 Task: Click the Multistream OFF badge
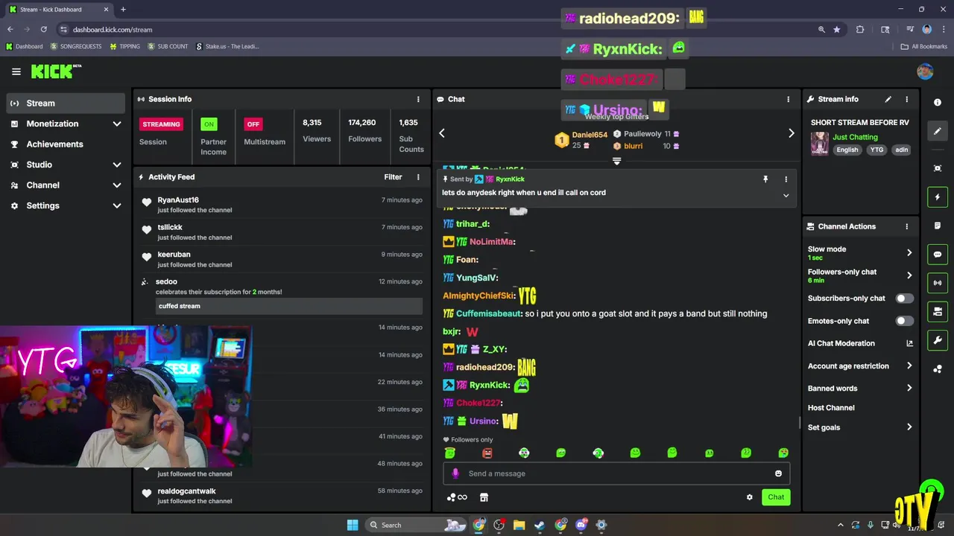click(253, 124)
